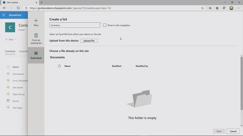This screenshot has width=243, height=136.
Task: Open the Form Templates row text
Action: (20, 80)
